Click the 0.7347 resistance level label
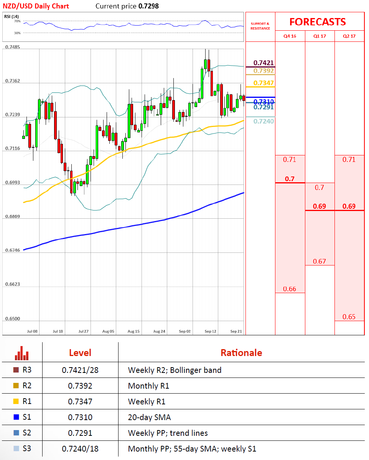Image resolution: width=369 pixels, height=460 pixels. click(x=264, y=83)
